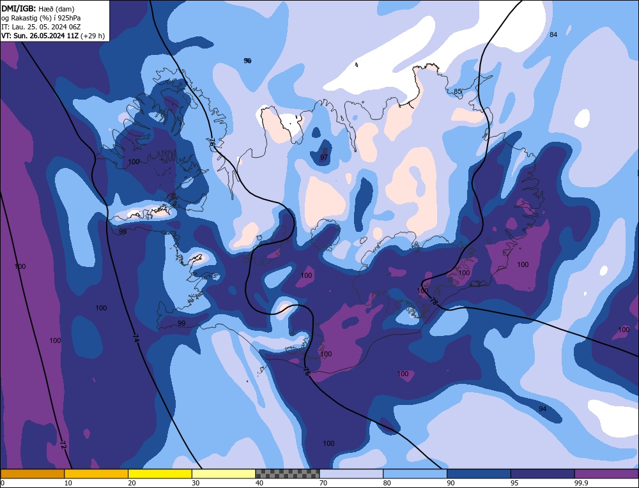
Task: Click the '90' humidity value on the map
Action: 247,61
